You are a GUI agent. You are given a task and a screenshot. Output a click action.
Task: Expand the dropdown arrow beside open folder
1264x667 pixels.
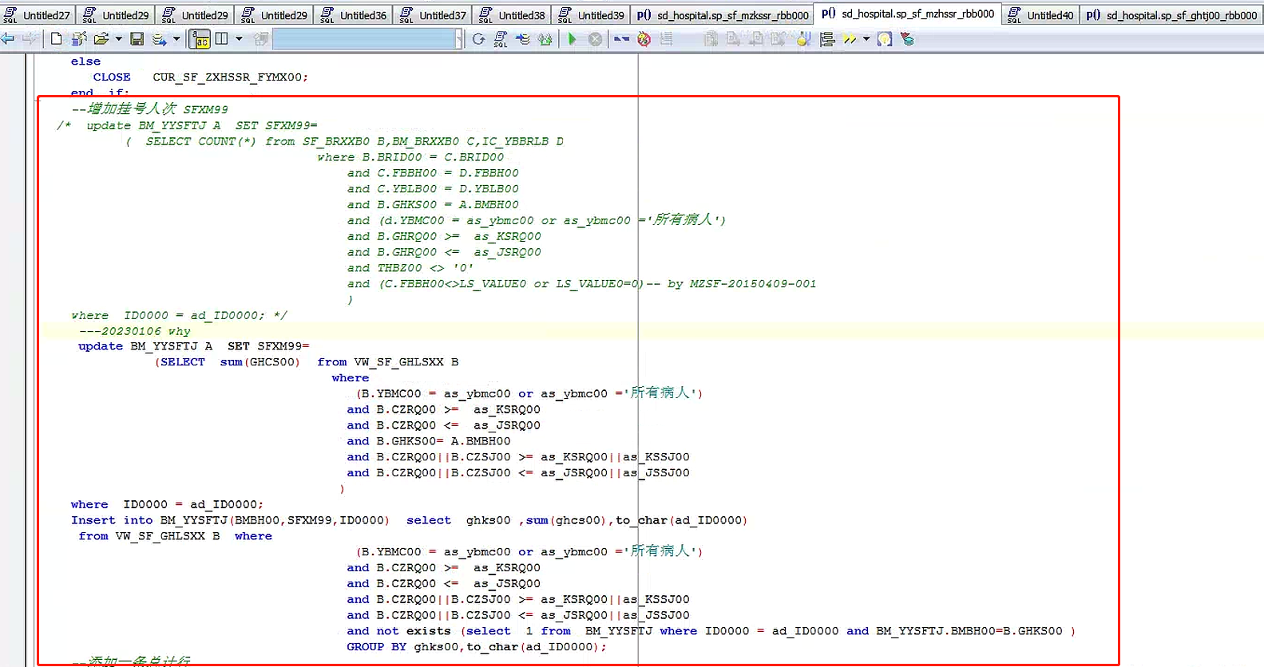coord(119,39)
